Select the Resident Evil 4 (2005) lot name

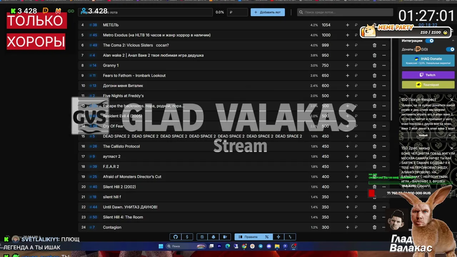pyautogui.click(x=122, y=116)
